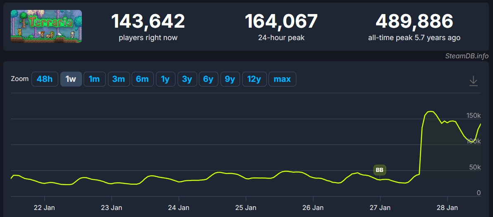Click the download chart icon
This screenshot has height=217, width=493.
click(473, 81)
